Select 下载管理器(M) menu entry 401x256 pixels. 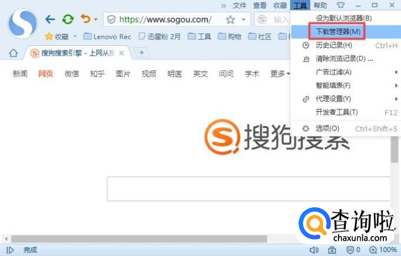pyautogui.click(x=345, y=32)
